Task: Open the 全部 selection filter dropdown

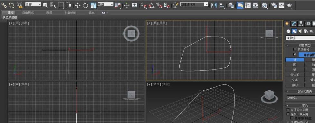Action: [x=33, y=4]
